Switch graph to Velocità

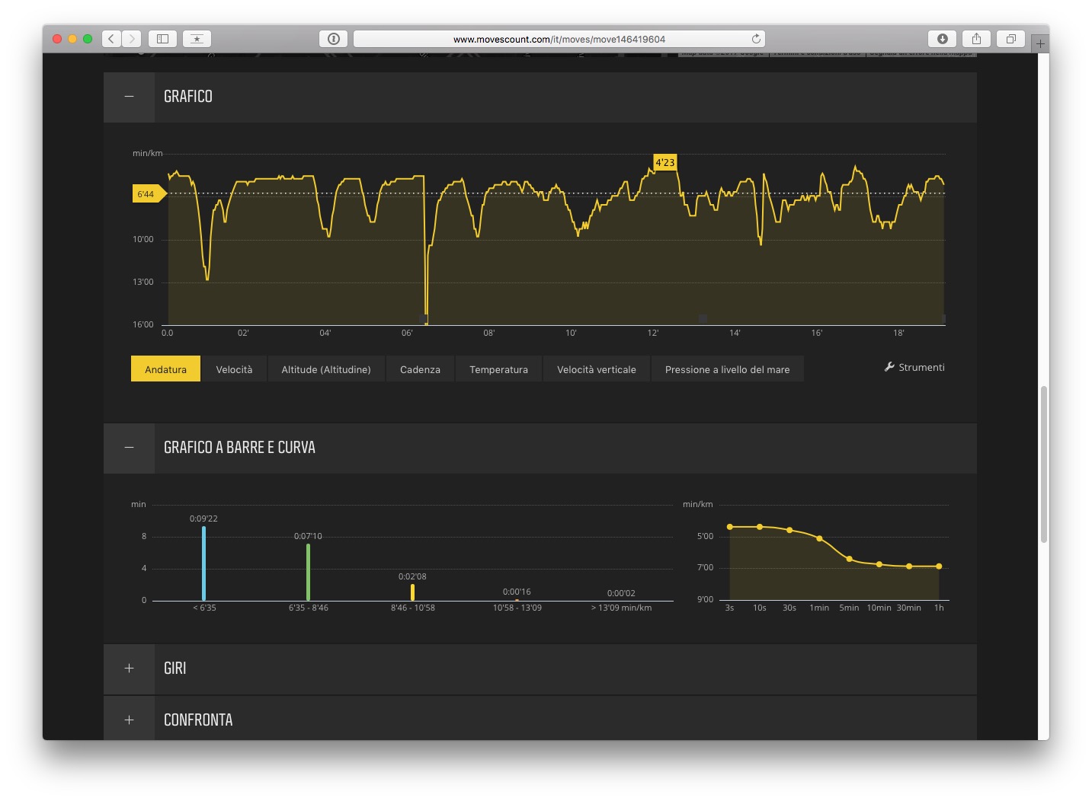(x=234, y=369)
